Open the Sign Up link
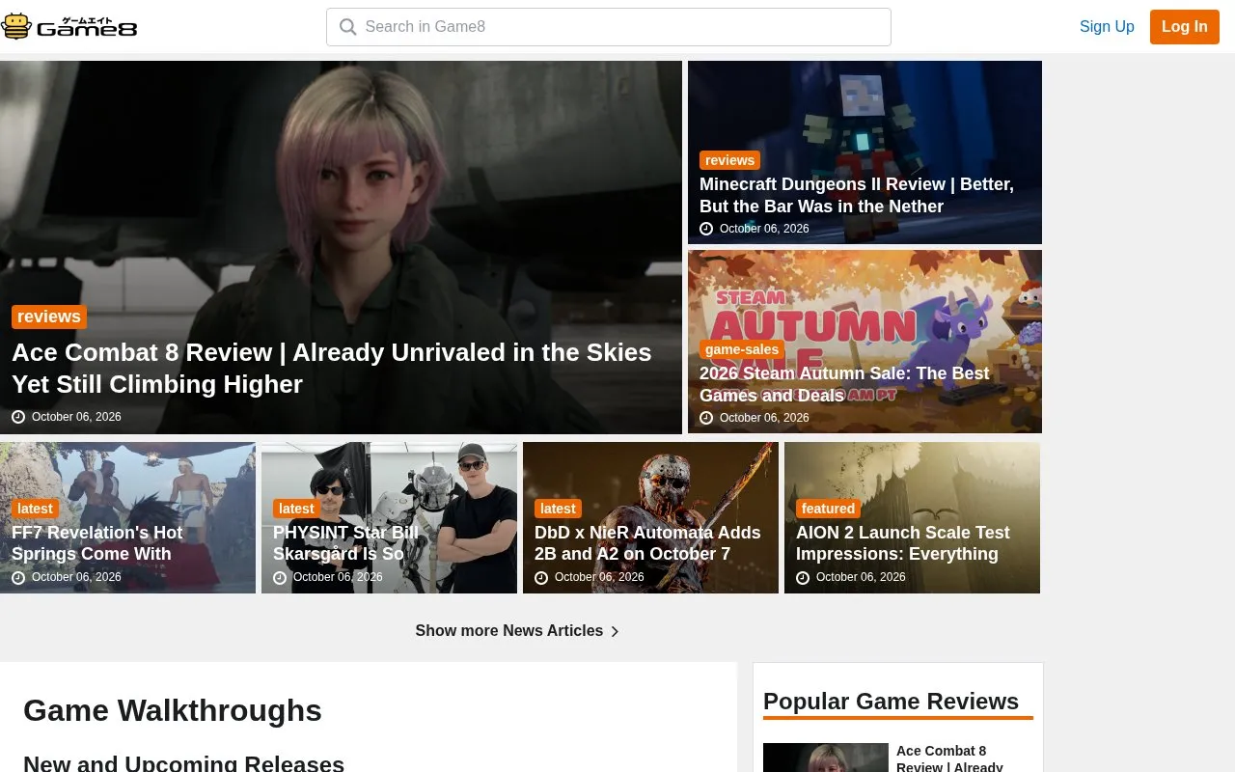This screenshot has height=772, width=1235. click(1107, 27)
